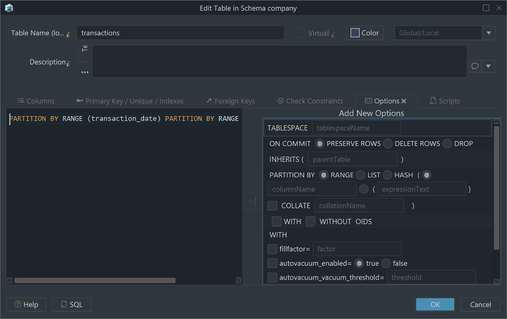Focus the columnName field
Screen dimensions: 507x319
click(312, 189)
